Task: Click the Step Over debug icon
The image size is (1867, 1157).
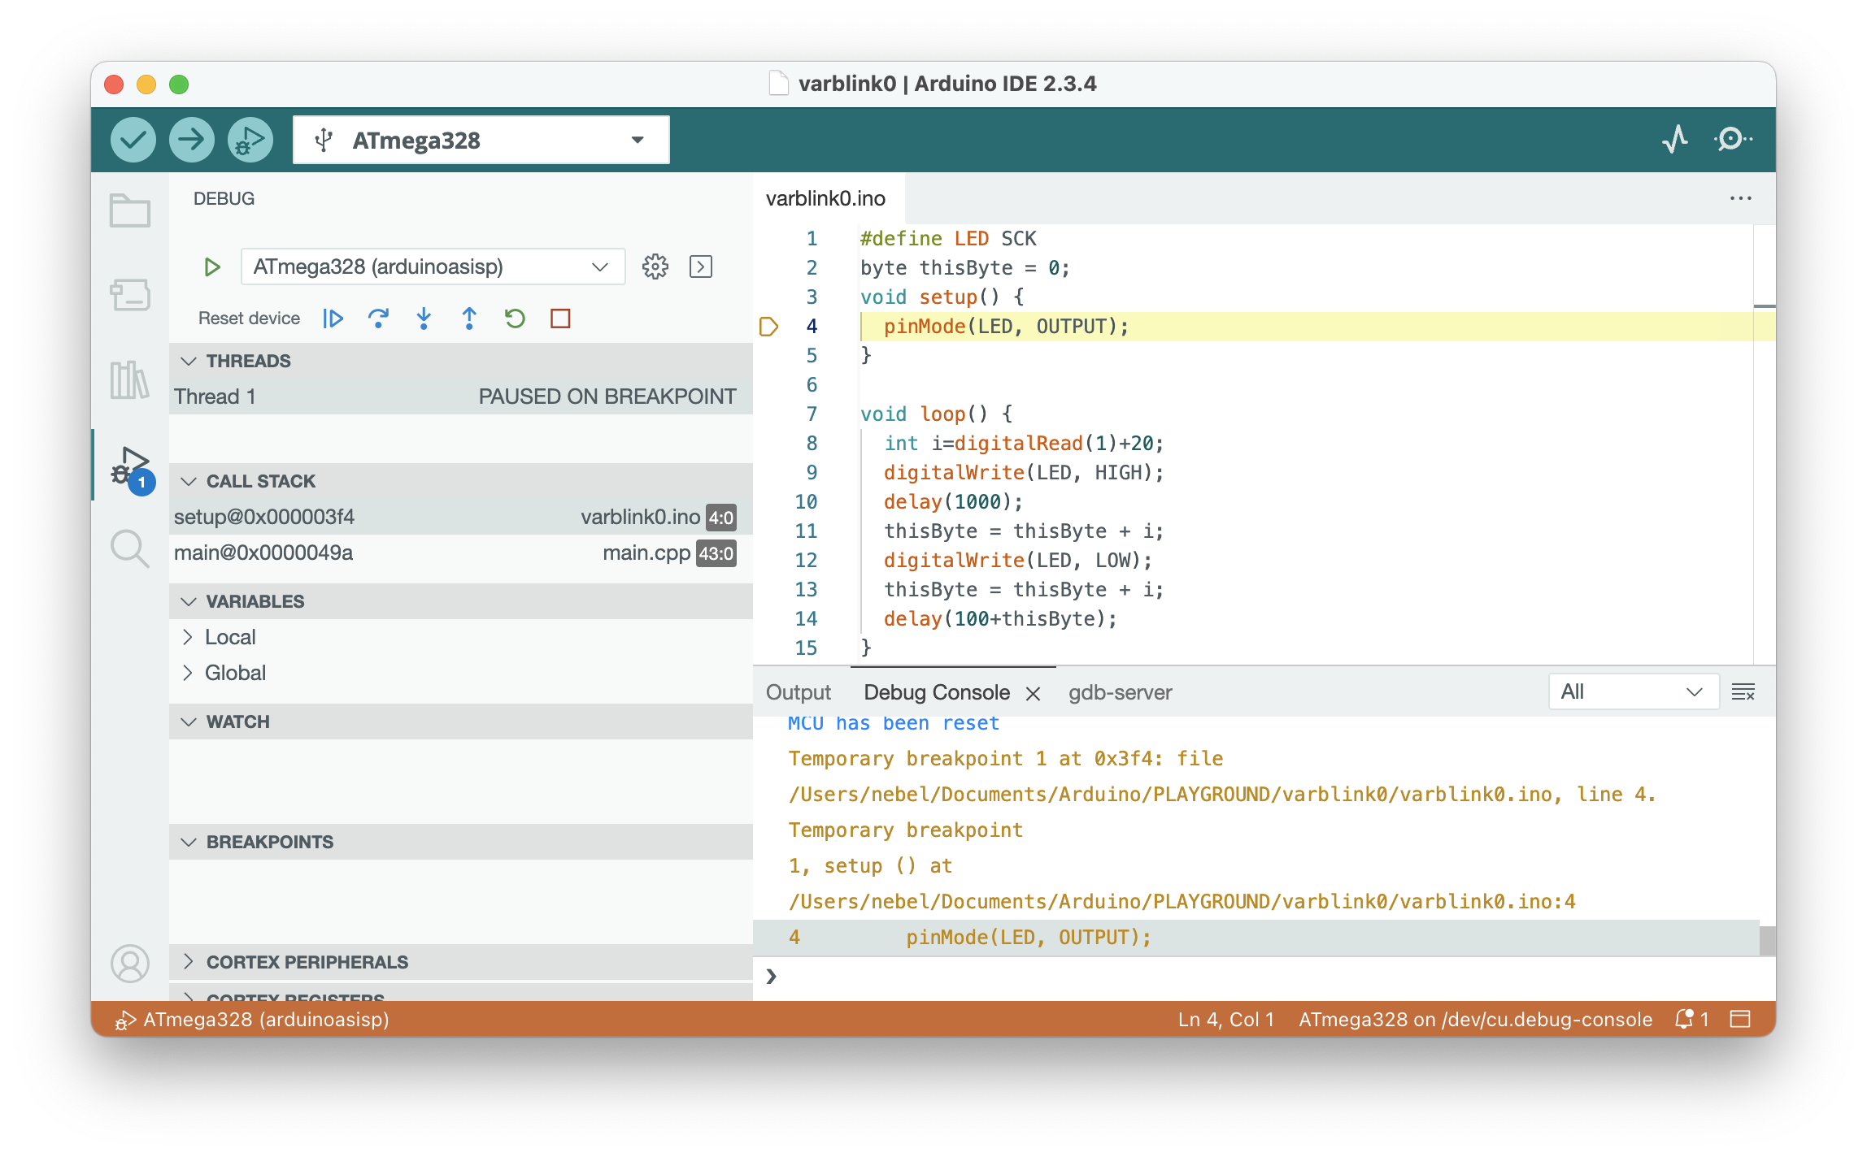Action: 378,318
